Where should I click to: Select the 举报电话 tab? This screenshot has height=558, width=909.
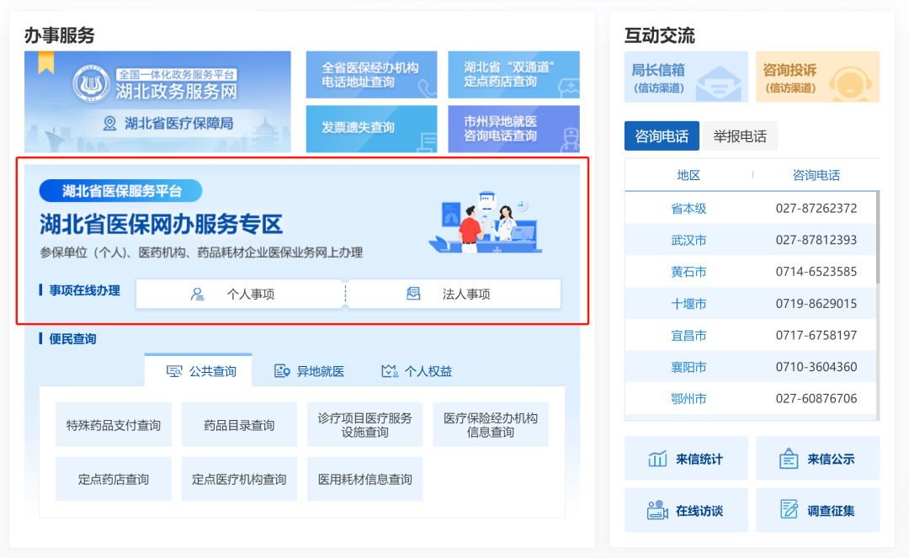(740, 136)
